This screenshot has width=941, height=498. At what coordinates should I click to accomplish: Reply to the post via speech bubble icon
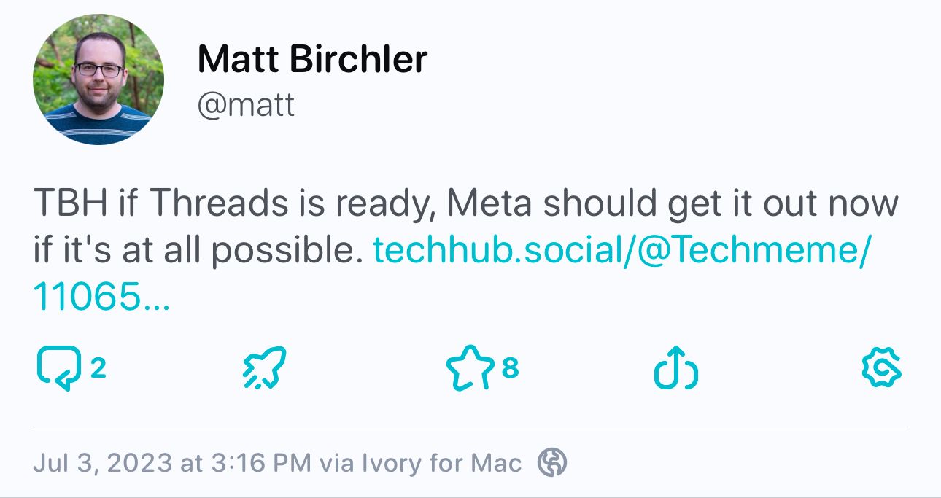click(x=58, y=369)
